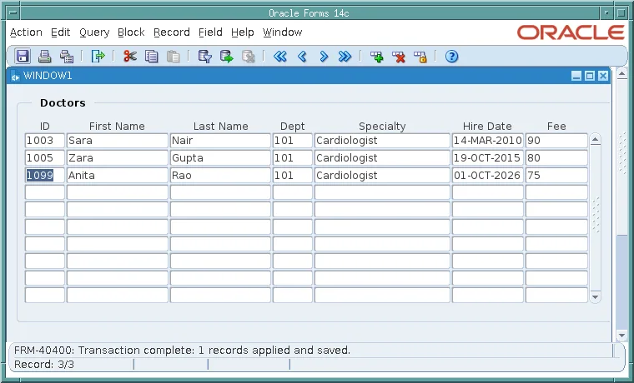634x383 pixels.
Task: Click the Exit form icon
Action: (x=98, y=56)
